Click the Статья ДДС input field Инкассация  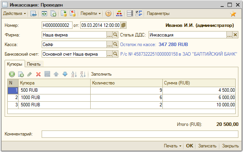187,35
